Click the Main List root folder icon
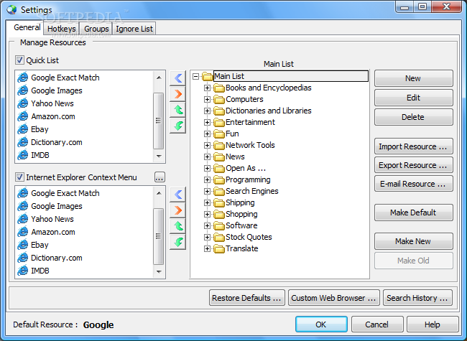The height and width of the screenshot is (341, 467). [x=208, y=77]
